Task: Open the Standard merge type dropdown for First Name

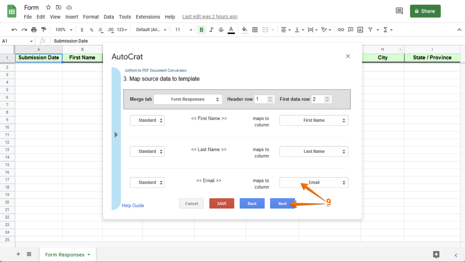Action: click(147, 120)
